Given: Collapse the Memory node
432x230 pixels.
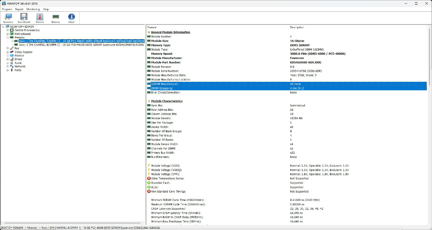Looking at the screenshot, I should point(8,37).
